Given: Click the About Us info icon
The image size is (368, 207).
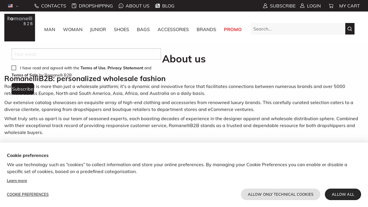Looking at the screenshot, I should [121, 6].
